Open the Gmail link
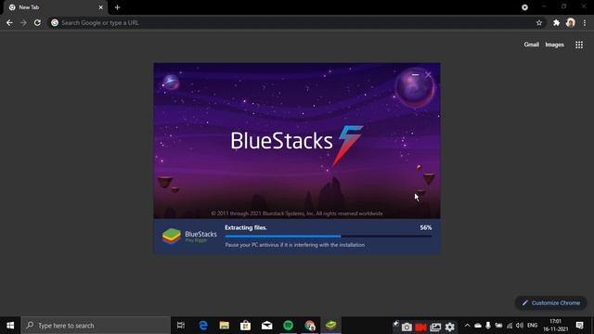This screenshot has width=594, height=334. [531, 45]
